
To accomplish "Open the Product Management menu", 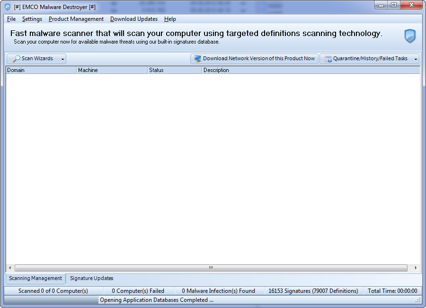I will pyautogui.click(x=76, y=19).
